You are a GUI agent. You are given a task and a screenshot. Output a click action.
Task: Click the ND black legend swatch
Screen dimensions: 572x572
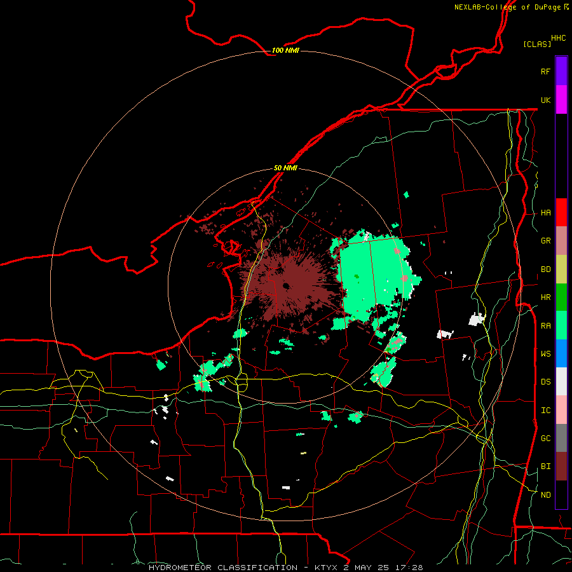click(x=561, y=494)
